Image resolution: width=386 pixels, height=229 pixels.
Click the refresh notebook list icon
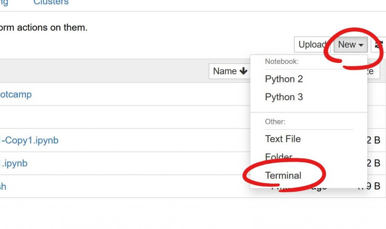[379, 45]
